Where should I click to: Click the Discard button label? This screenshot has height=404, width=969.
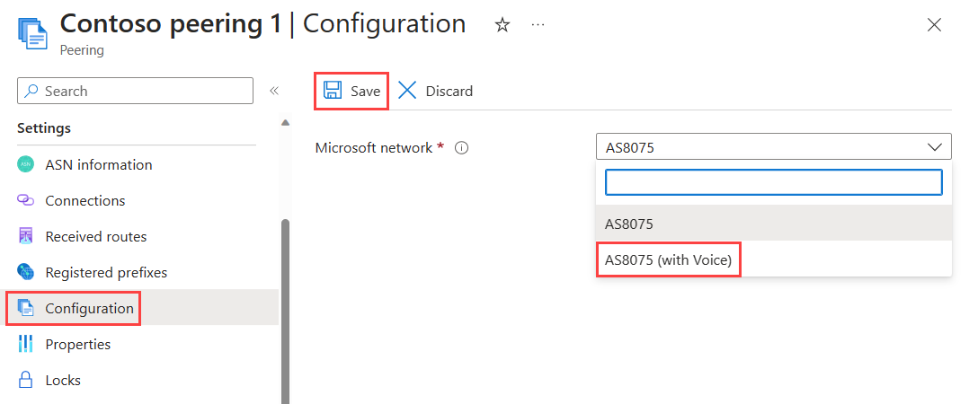pyautogui.click(x=449, y=92)
